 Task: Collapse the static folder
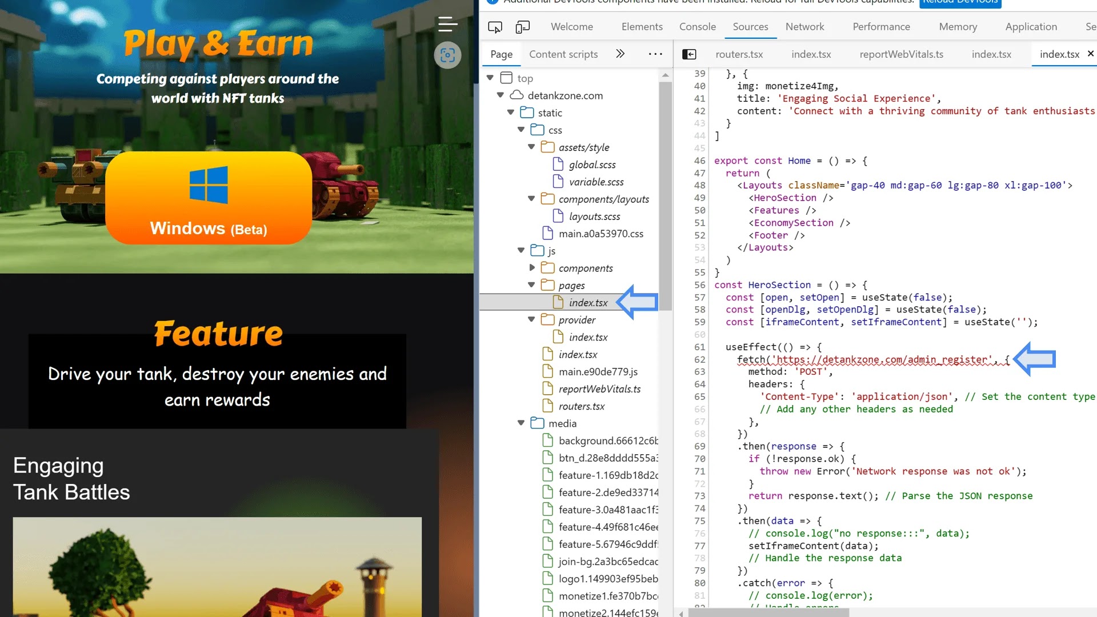511,113
